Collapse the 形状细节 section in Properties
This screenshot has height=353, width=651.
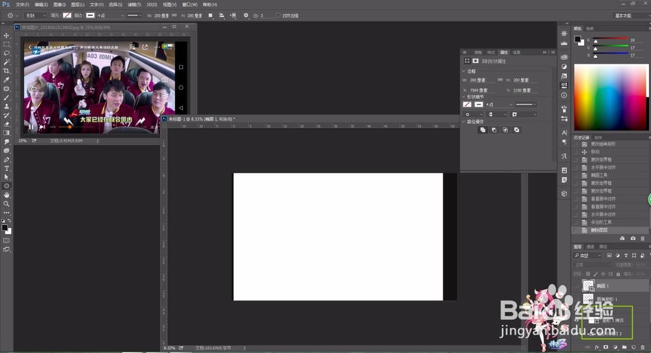point(464,97)
